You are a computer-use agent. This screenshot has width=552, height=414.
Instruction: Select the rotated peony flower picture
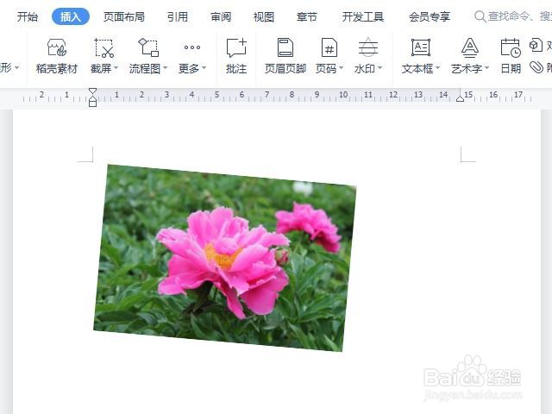coord(225,258)
